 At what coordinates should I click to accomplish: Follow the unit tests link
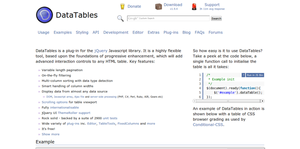click(x=110, y=118)
